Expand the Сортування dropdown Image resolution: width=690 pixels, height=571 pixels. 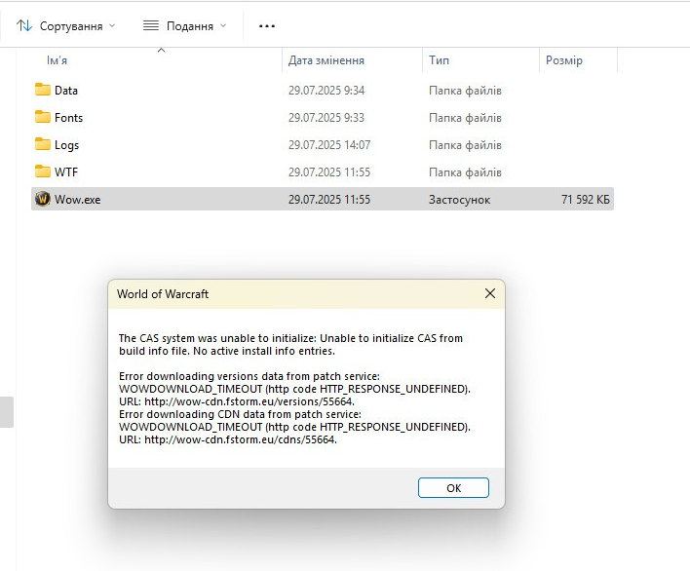[111, 26]
